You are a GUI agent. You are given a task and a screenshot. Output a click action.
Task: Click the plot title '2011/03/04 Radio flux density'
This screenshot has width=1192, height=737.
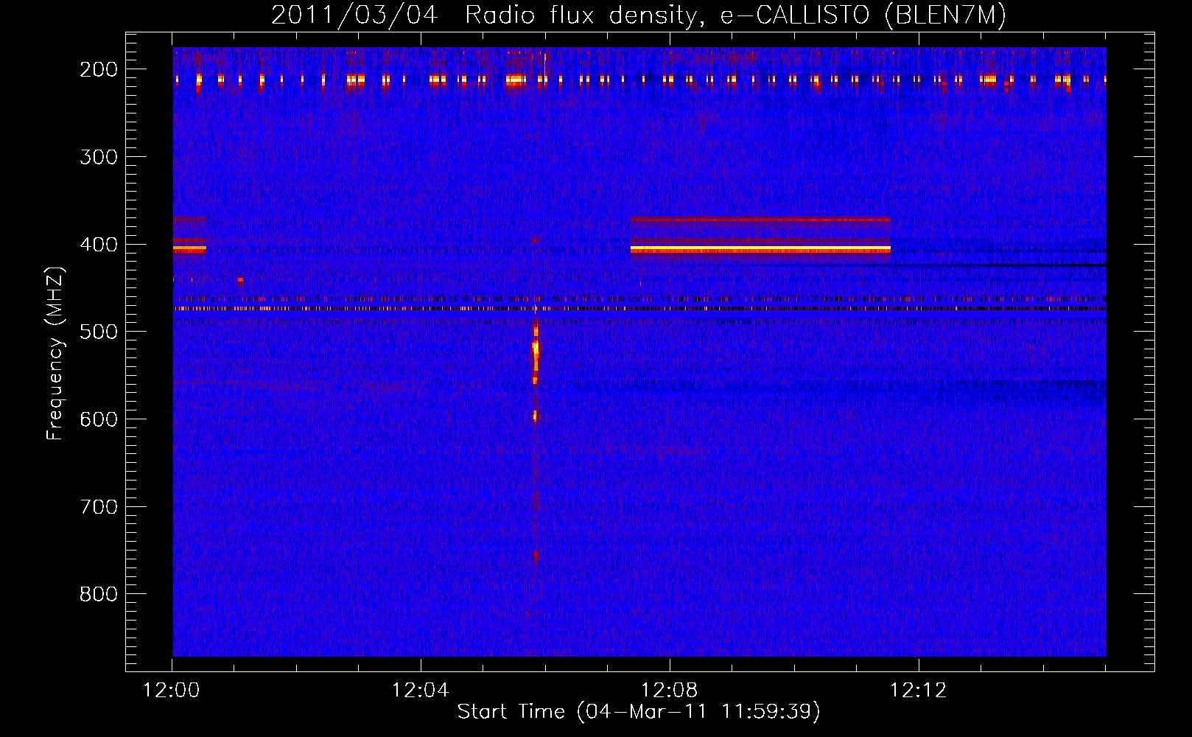pyautogui.click(x=483, y=15)
